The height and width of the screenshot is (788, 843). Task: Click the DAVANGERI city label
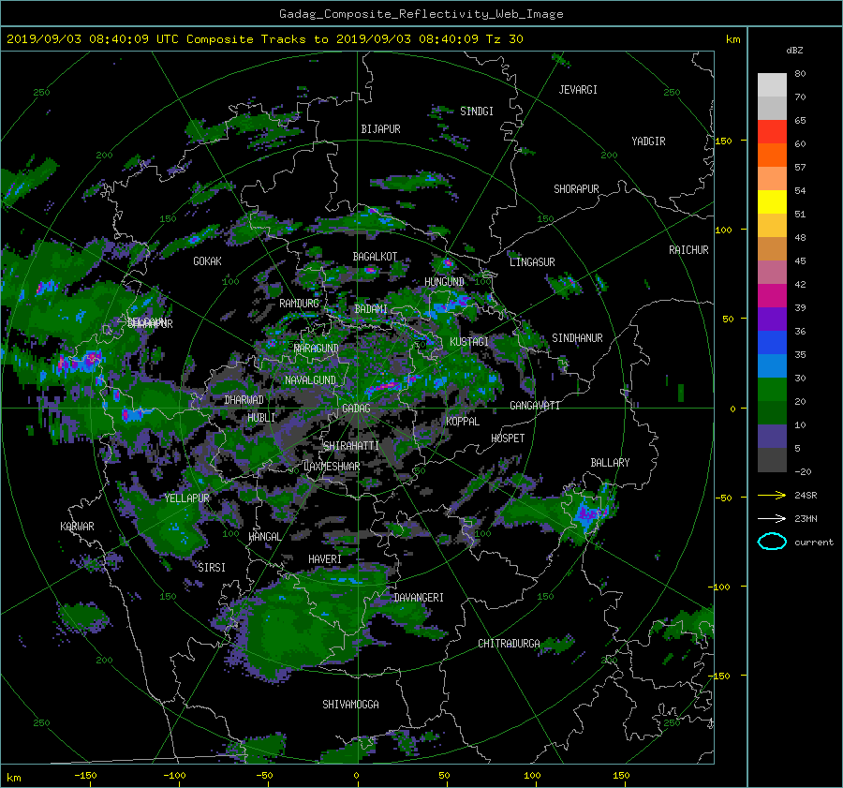click(419, 598)
